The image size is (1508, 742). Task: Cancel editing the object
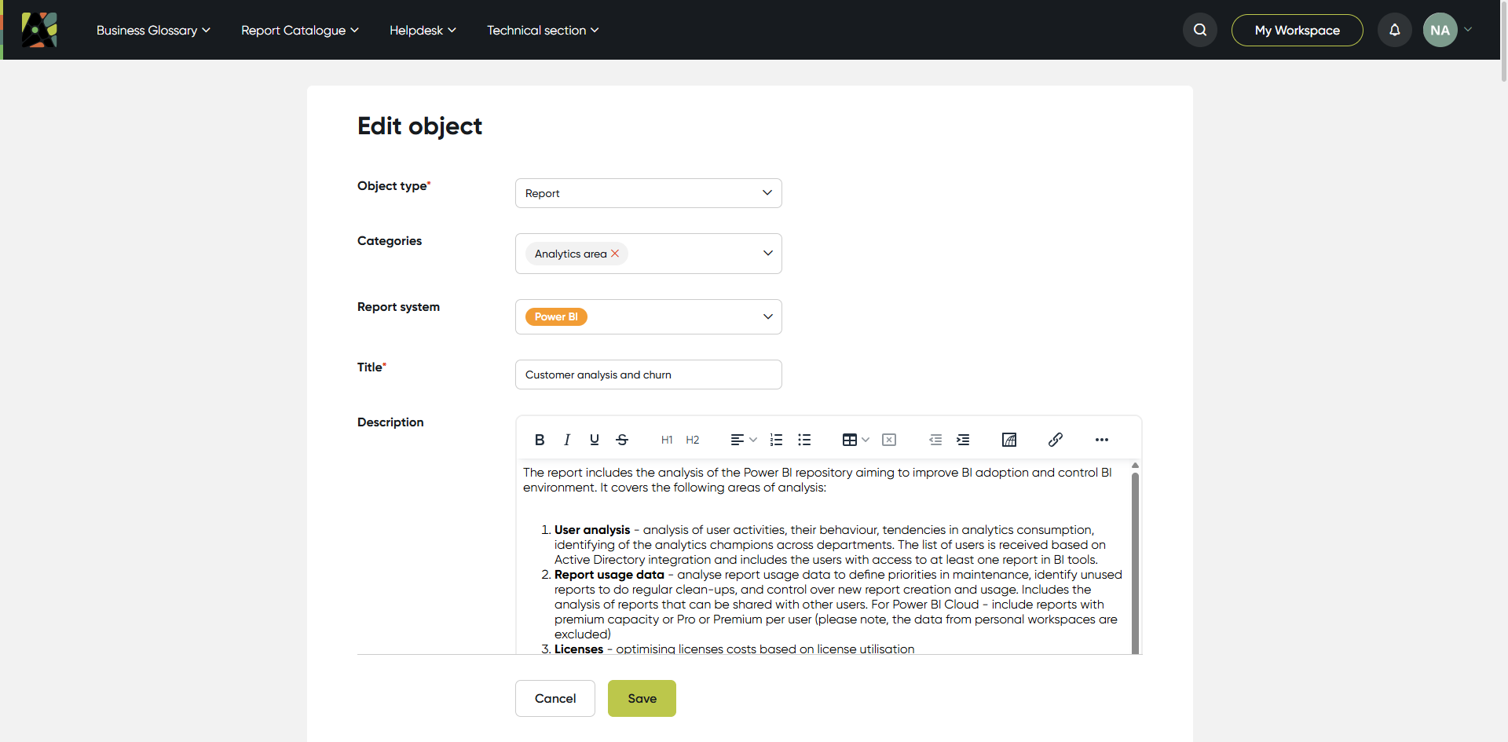(x=555, y=698)
